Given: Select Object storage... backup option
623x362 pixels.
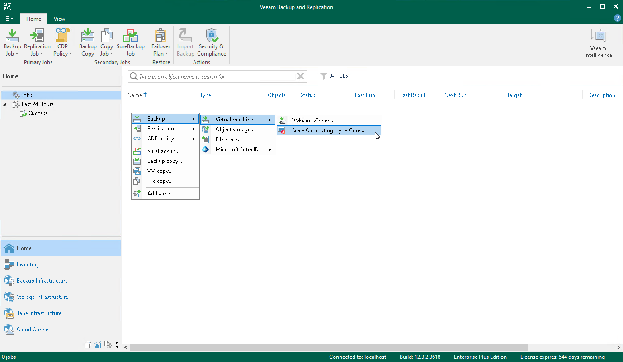Looking at the screenshot, I should click(238, 130).
